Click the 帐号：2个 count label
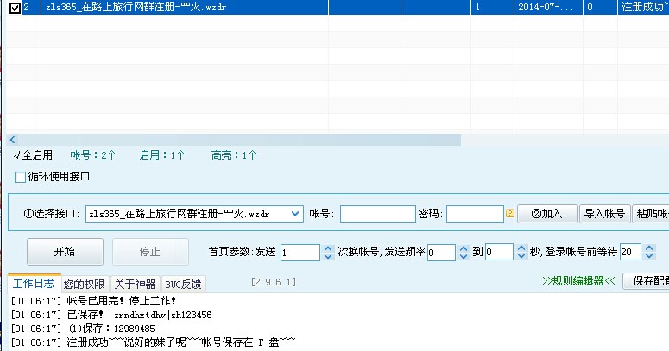The image size is (669, 351). coord(93,155)
